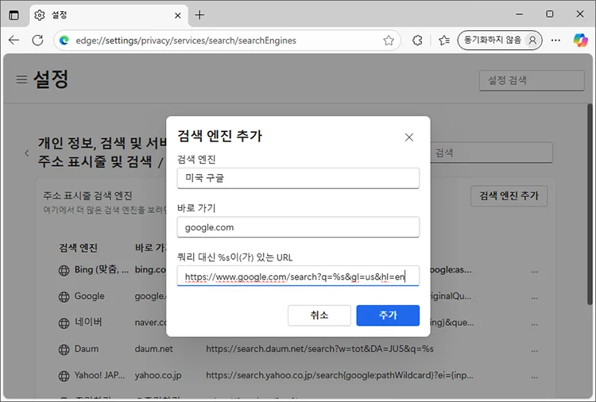Go back using the breadcrumb chevron
This screenshot has width=596, height=402.
coord(26,153)
